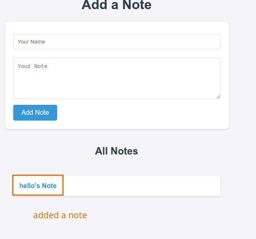
Task: Click the word 'Note' in hello's Note
Action: pyautogui.click(x=49, y=186)
